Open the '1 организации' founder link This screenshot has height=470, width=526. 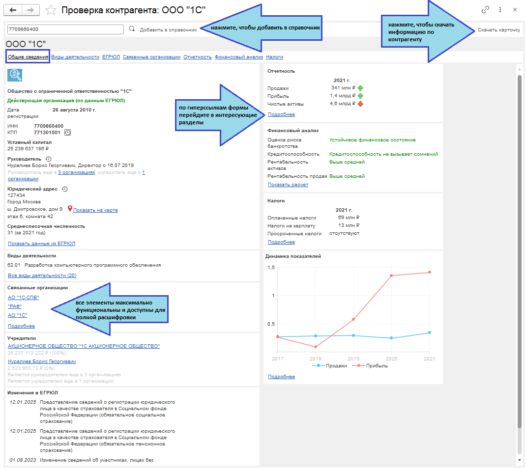click(23, 179)
